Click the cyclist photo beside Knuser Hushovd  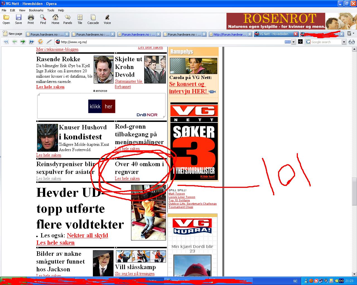[47, 138]
